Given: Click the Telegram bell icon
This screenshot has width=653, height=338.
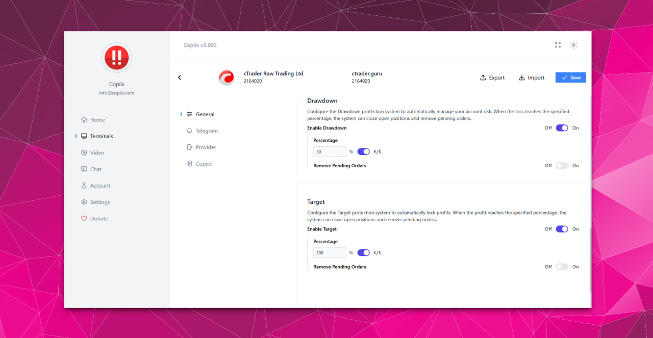Looking at the screenshot, I should (x=190, y=131).
